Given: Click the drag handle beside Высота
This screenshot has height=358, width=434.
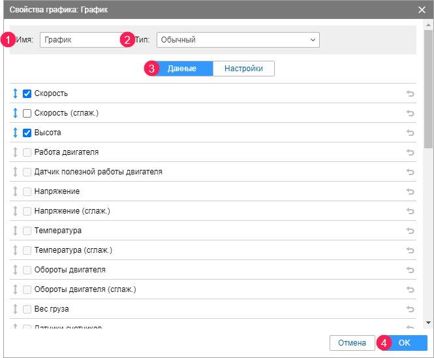Looking at the screenshot, I should pyautogui.click(x=16, y=133).
